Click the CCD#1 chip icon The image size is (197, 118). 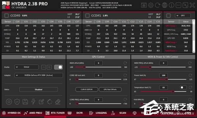click(x=87, y=15)
